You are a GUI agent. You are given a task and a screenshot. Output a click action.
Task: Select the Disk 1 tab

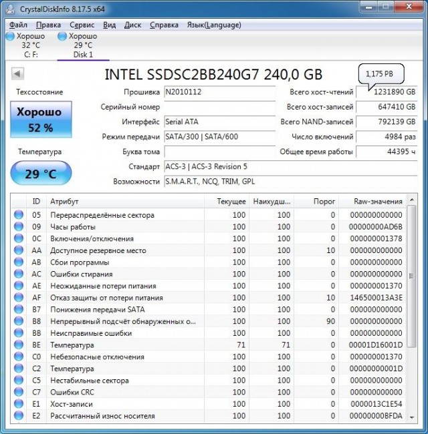(x=83, y=45)
